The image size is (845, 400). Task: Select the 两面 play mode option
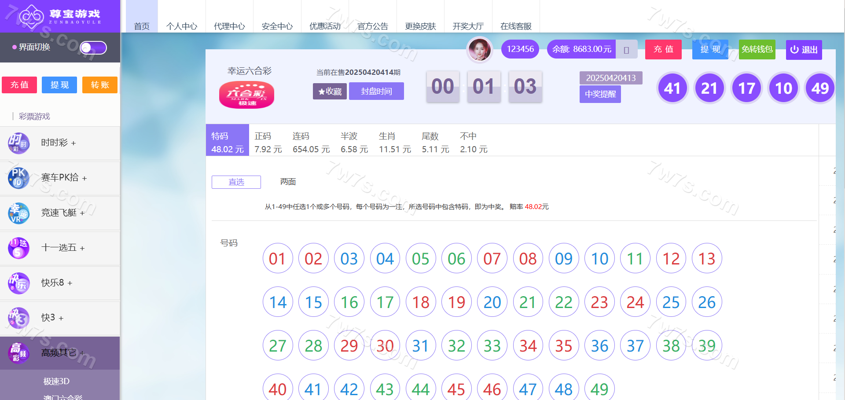click(288, 182)
